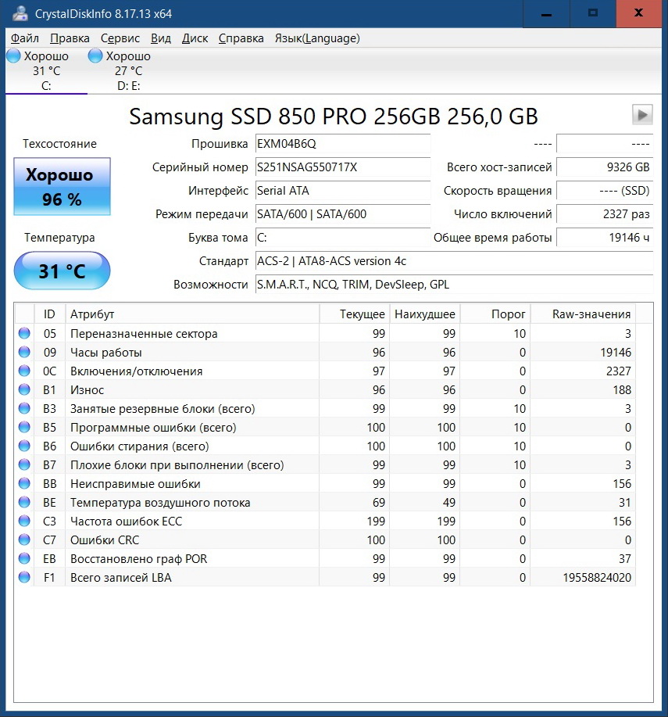This screenshot has height=717, width=668.
Task: Click the features field S.M.A.R.T., NCQ, TRIM
Action: pyautogui.click(x=454, y=285)
